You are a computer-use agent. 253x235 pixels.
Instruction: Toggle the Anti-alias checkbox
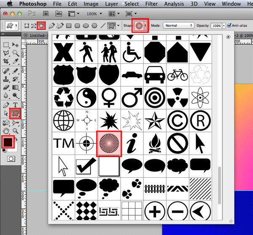click(x=229, y=25)
